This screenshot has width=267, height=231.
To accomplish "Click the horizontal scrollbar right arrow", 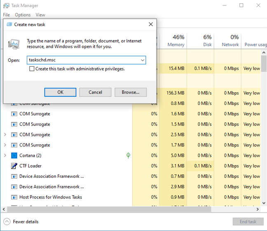I will [x=258, y=209].
